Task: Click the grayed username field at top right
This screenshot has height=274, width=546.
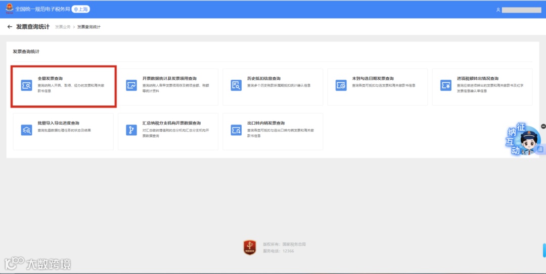Action: click(x=522, y=10)
